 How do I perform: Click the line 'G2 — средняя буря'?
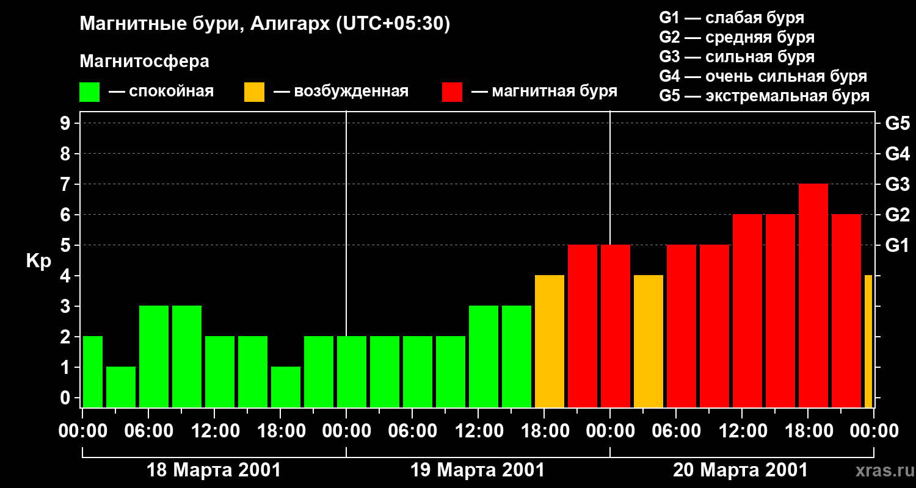[736, 37]
